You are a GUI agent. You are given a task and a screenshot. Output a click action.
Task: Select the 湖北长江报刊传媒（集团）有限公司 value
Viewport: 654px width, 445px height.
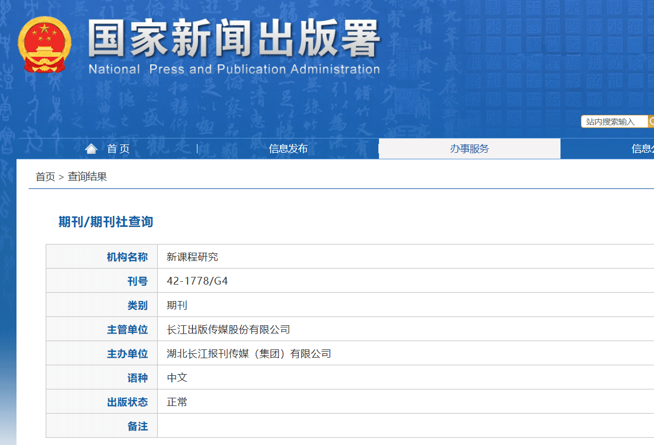click(x=249, y=354)
